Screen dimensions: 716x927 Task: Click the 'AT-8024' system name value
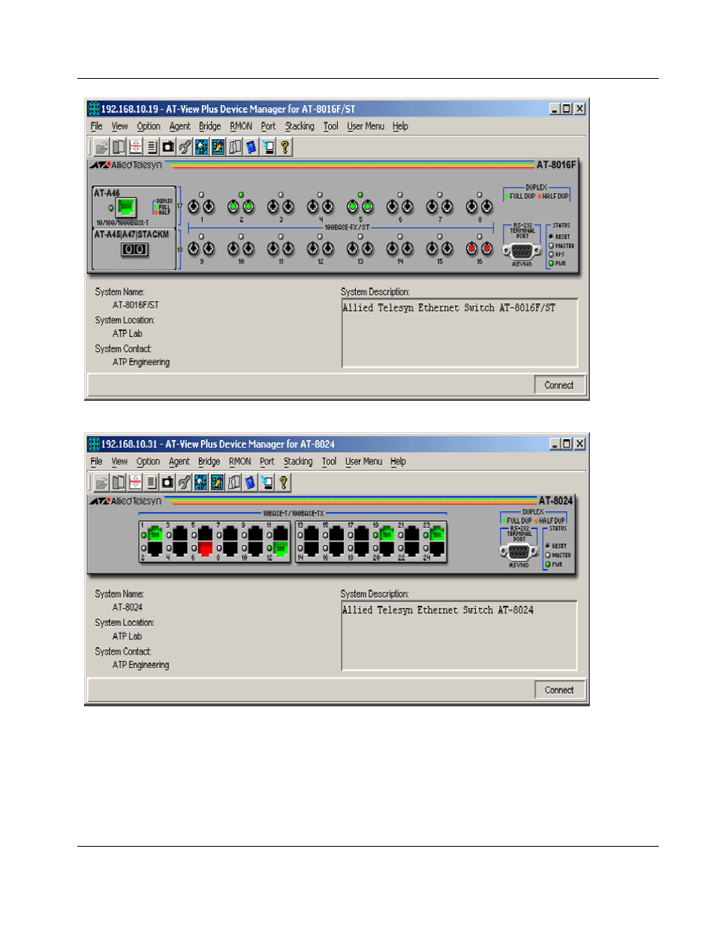coord(128,607)
